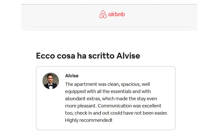Open Alvise's circular profile photo

click(x=51, y=81)
